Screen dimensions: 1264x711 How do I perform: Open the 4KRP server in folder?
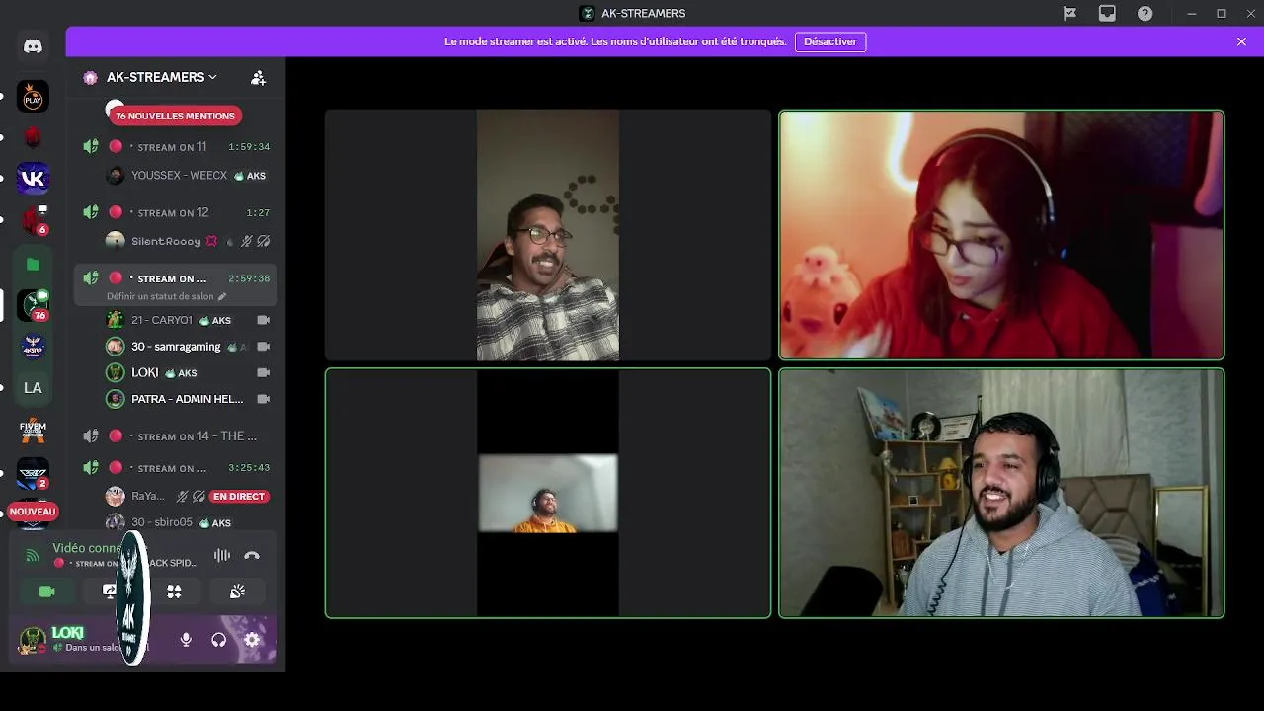pos(33,347)
